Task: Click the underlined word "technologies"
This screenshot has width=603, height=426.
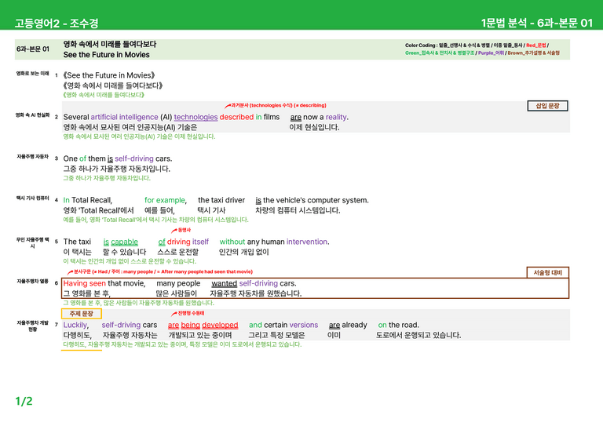Action: (196, 117)
